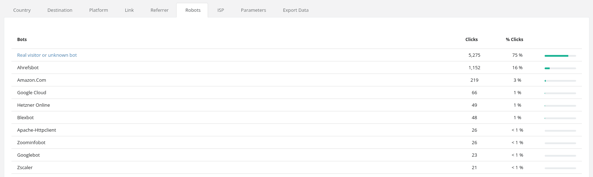Click the Amazon.Com percentage bar
This screenshot has height=177, width=593.
[560, 81]
